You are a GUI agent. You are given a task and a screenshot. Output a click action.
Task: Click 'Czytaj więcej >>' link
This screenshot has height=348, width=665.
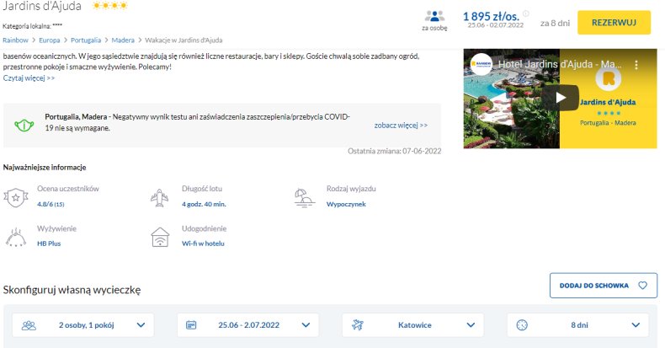click(29, 78)
